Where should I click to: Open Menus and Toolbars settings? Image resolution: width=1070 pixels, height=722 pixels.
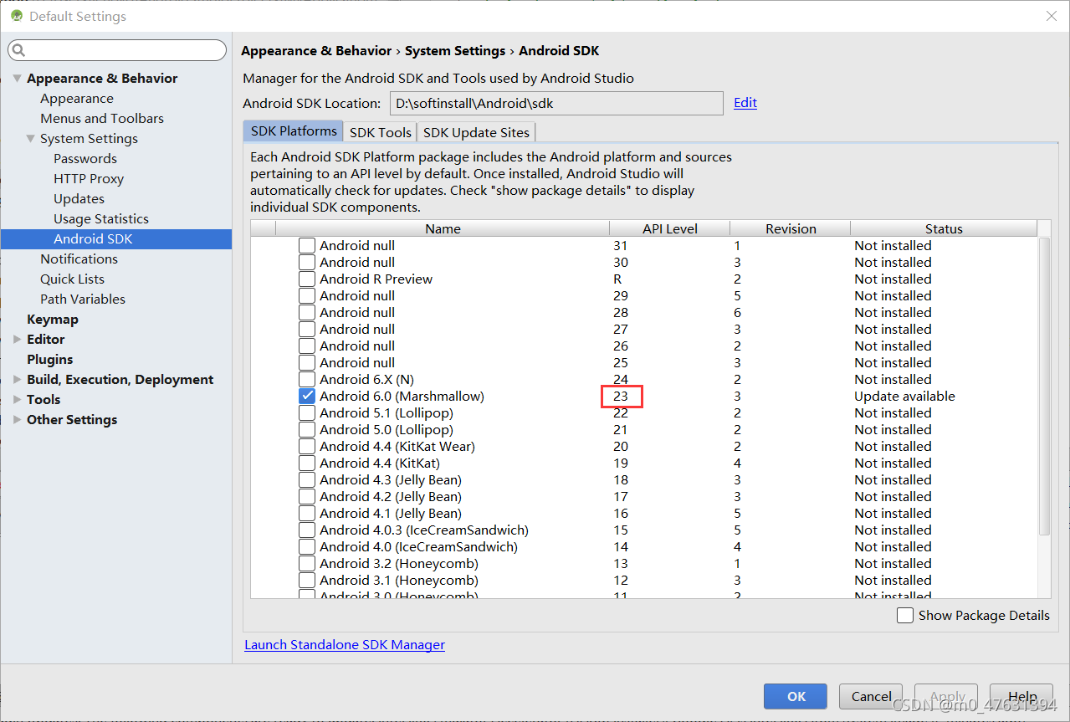(x=102, y=119)
